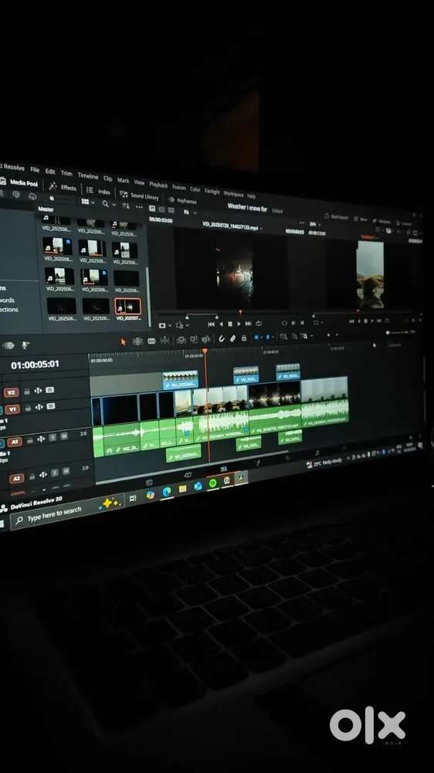Screen dimensions: 434x773
Task: Open the viewer Fit zoom dropdown
Action: coord(190,212)
